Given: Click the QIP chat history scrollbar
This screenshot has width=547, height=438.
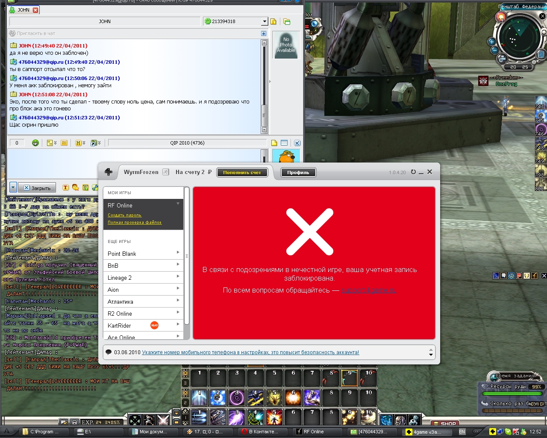Looking at the screenshot, I should (x=264, y=86).
